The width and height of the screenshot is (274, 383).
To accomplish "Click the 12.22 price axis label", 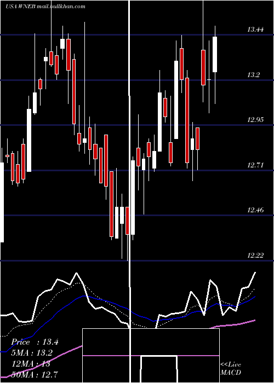I will click(x=255, y=256).
